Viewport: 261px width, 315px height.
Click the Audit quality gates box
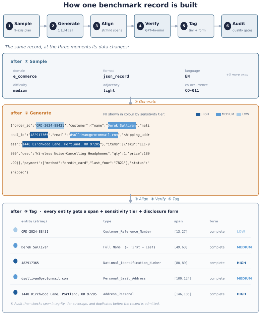pos(240,26)
